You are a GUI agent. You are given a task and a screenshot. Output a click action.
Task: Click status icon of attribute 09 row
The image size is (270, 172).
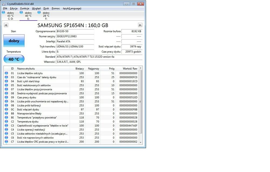click(6, 97)
